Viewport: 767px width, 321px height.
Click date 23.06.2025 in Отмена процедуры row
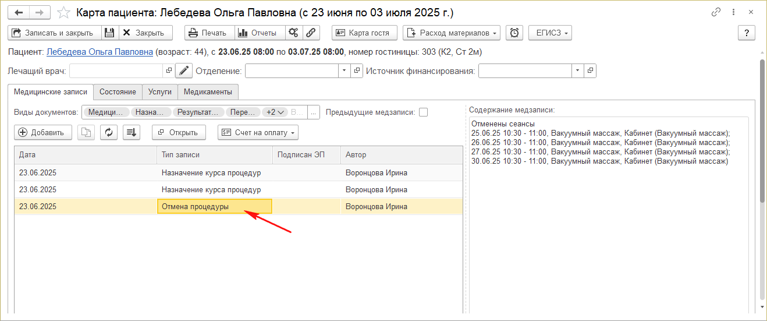38,206
